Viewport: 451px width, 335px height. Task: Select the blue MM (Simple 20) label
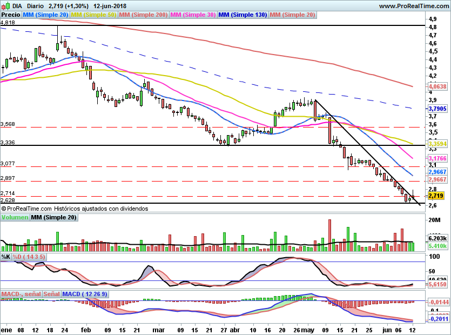click(45, 15)
